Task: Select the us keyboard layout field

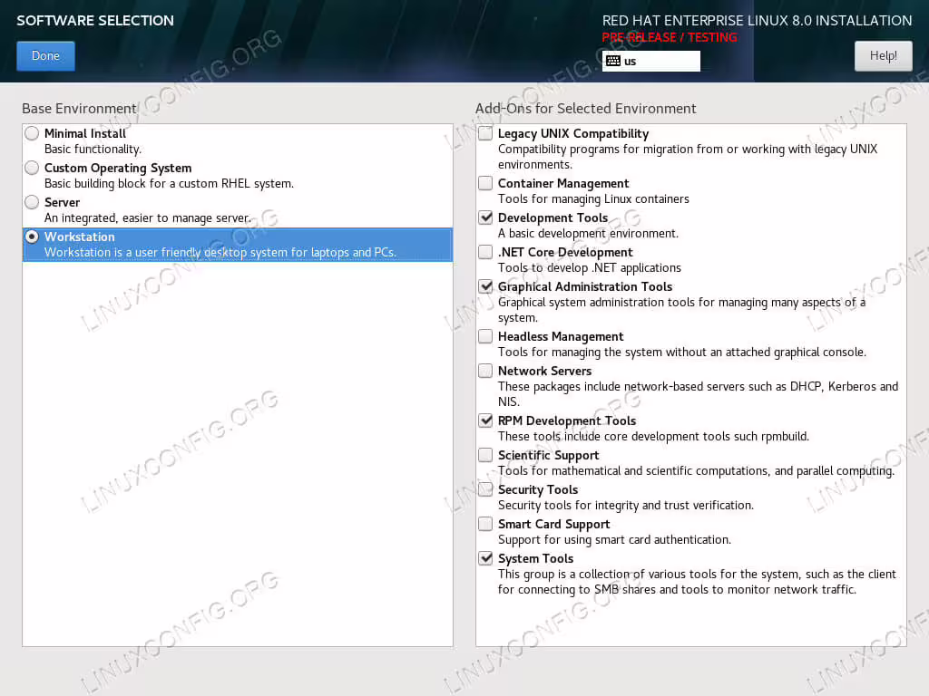Action: pyautogui.click(x=650, y=61)
